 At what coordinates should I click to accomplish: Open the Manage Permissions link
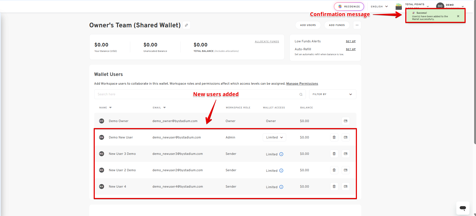point(302,84)
